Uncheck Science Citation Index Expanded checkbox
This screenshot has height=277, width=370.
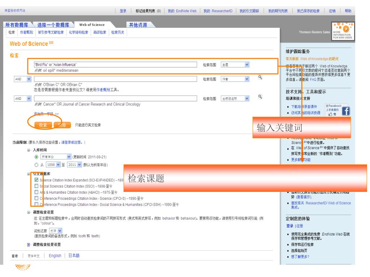[x=36, y=180]
